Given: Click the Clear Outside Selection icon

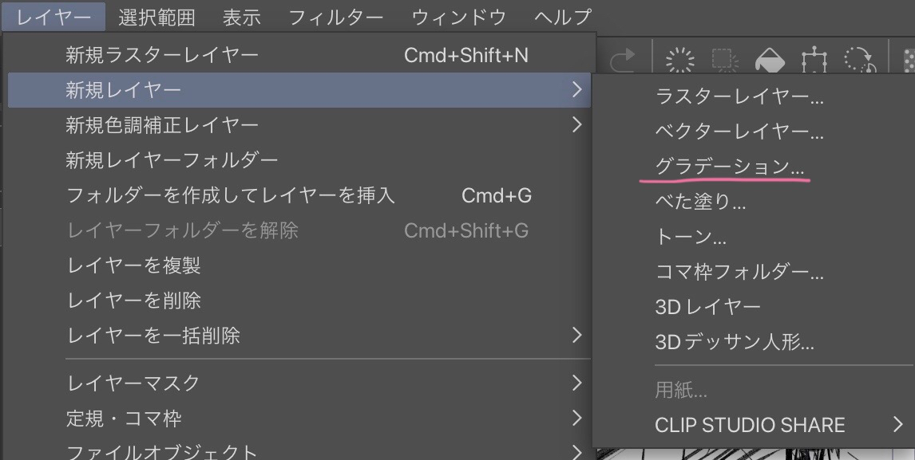Looking at the screenshot, I should click(725, 61).
